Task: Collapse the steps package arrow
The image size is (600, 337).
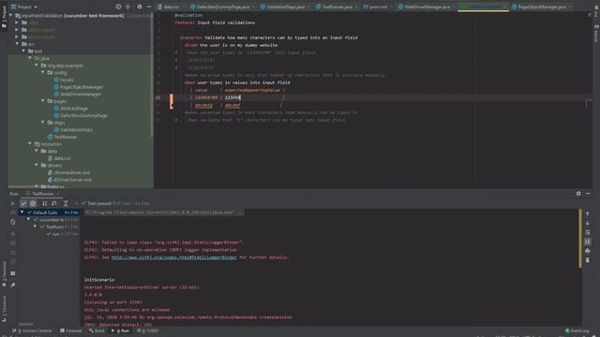Action: (x=43, y=123)
